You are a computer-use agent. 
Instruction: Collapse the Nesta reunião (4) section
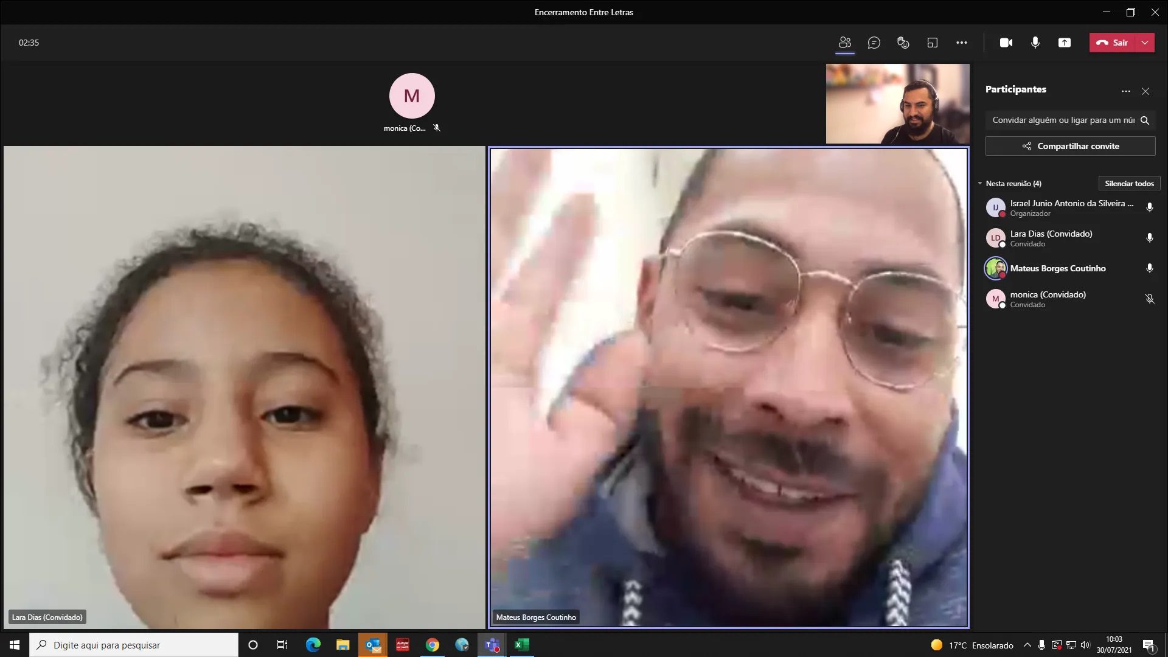tap(980, 183)
